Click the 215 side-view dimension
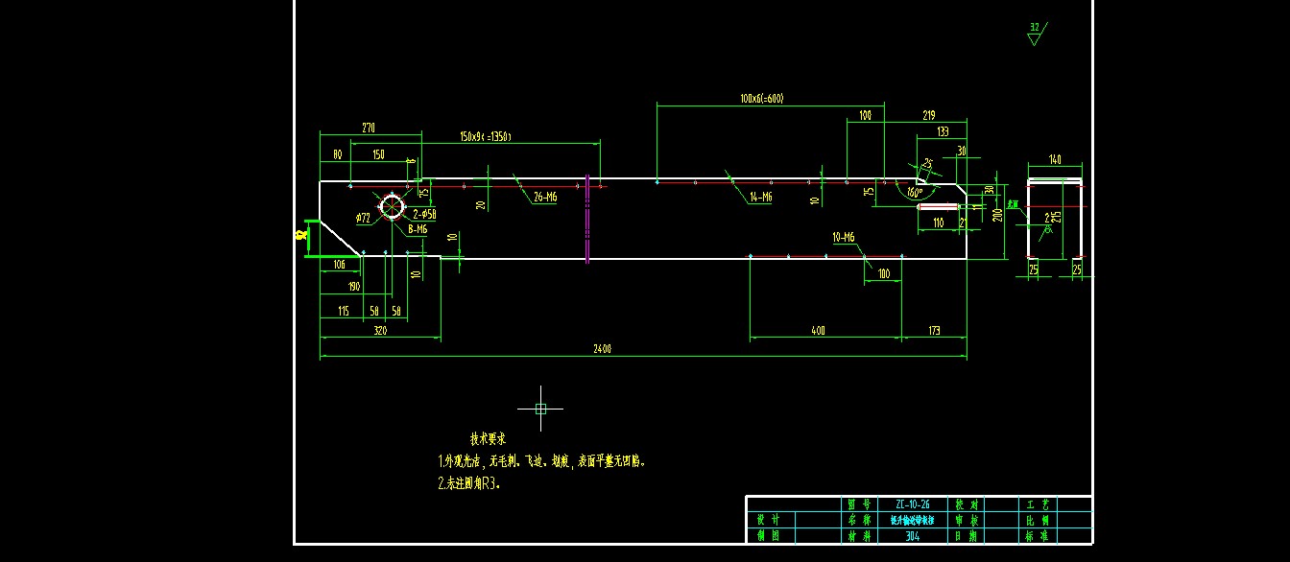Viewport: 1290px width, 562px height. [1055, 218]
